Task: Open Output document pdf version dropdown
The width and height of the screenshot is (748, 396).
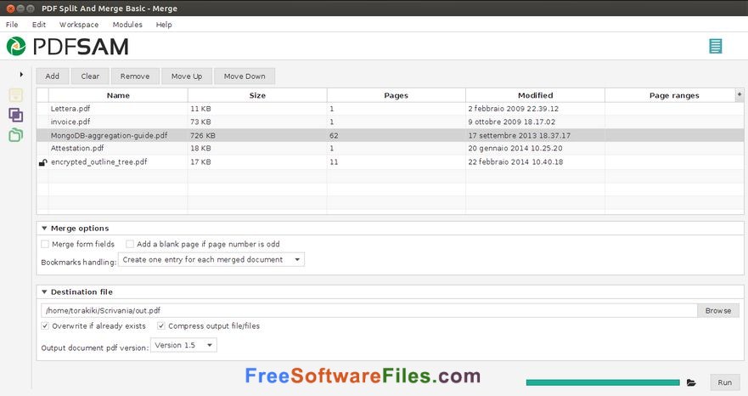Action: click(x=183, y=345)
